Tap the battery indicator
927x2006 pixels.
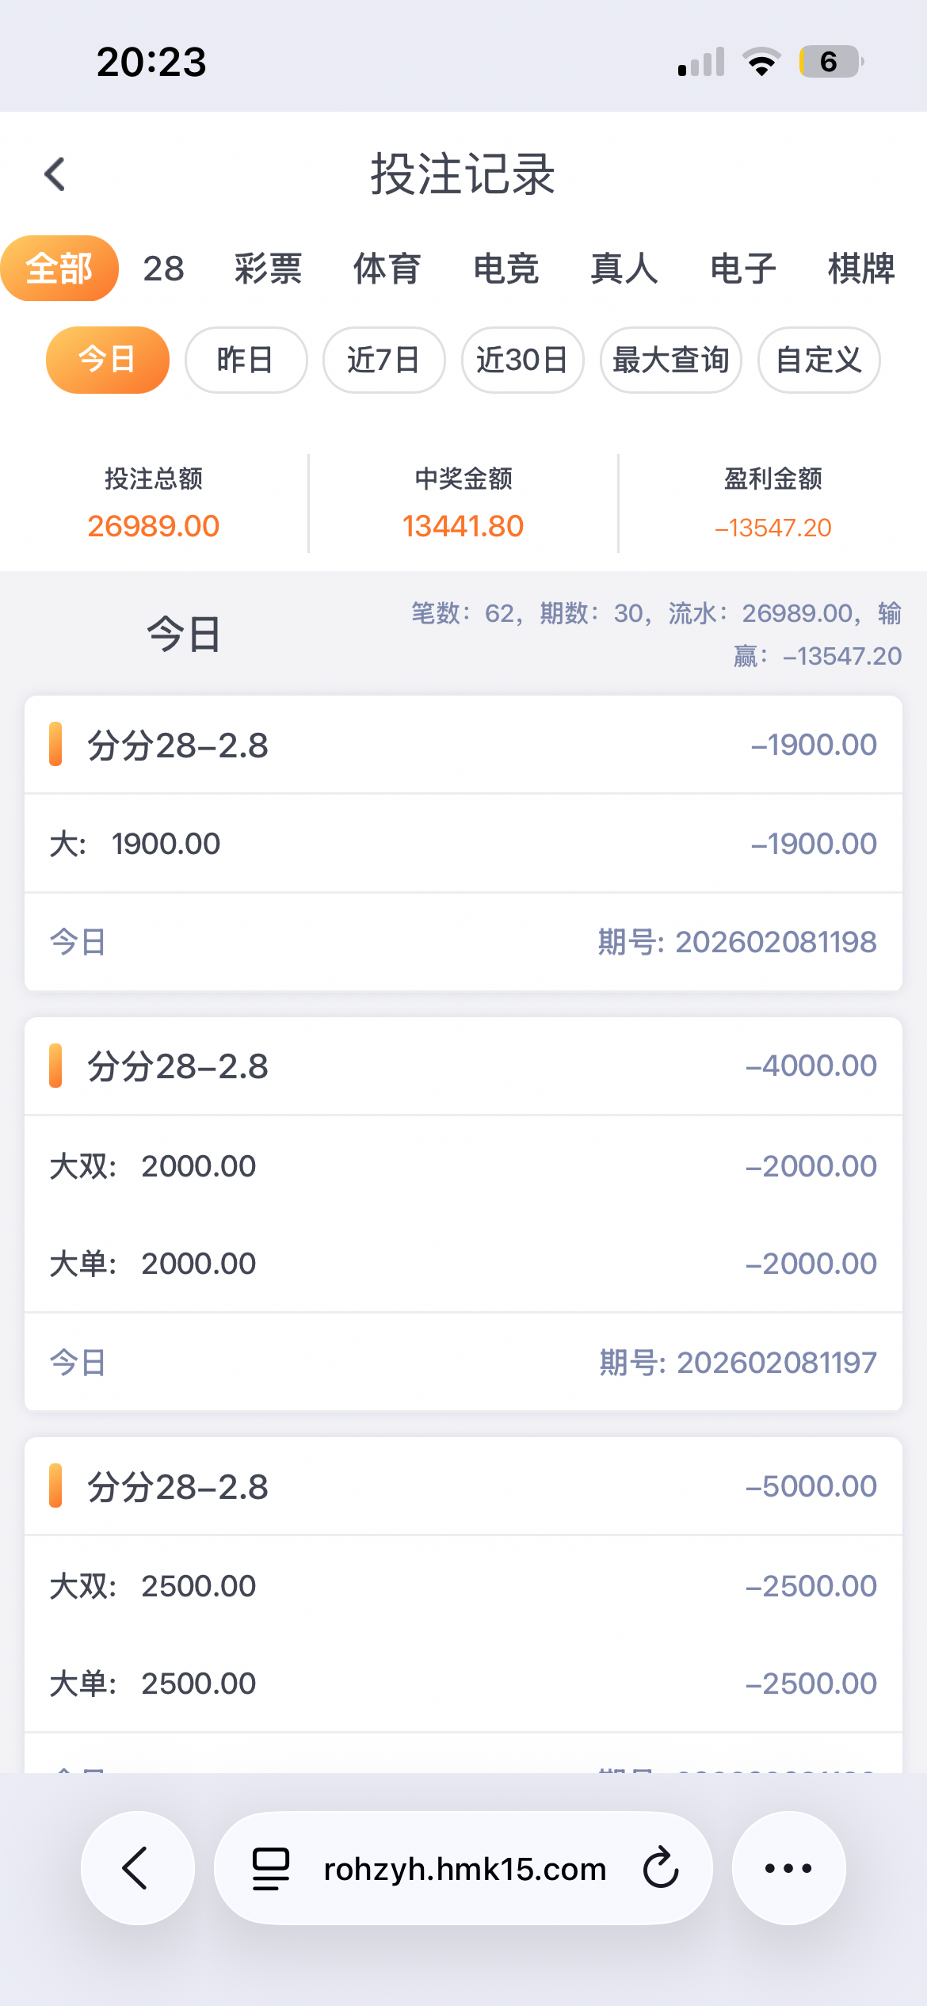pos(830,62)
